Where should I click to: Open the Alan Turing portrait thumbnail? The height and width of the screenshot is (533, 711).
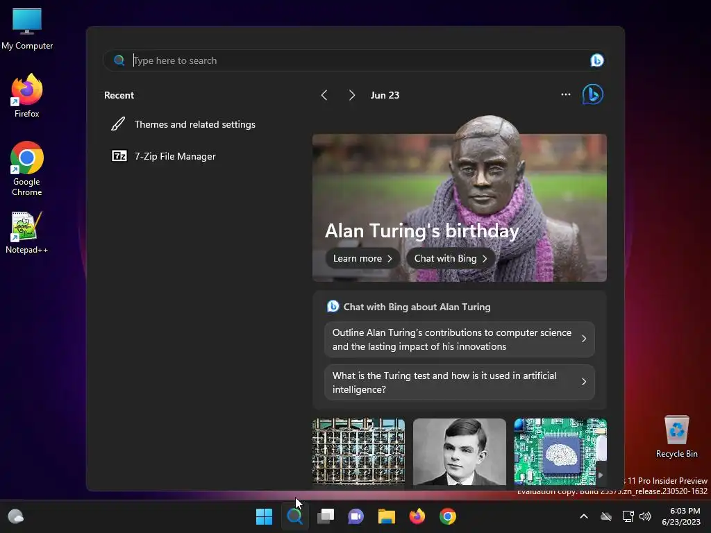point(460,451)
